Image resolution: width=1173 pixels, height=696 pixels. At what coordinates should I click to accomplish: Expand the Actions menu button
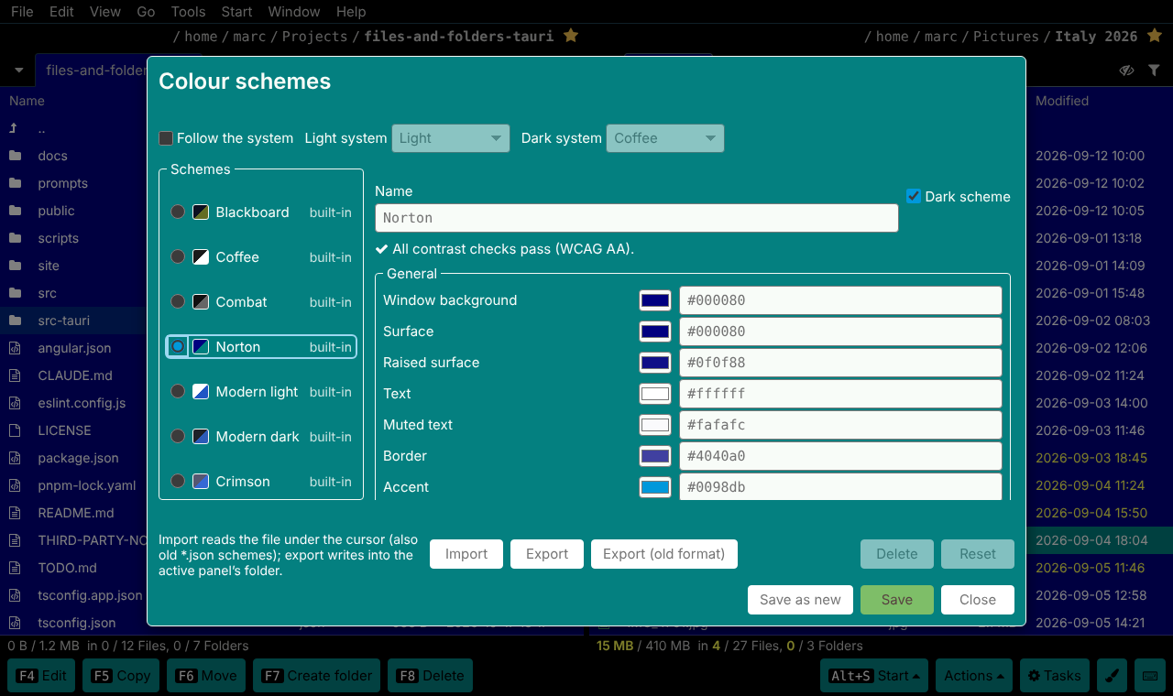tap(973, 676)
